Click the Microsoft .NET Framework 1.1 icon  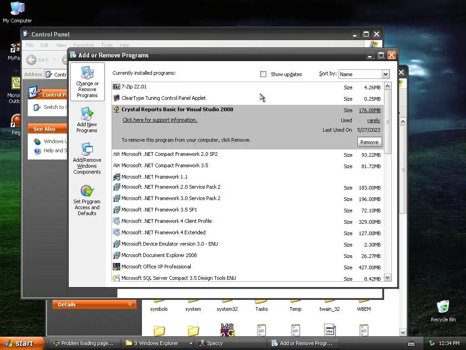tap(116, 177)
